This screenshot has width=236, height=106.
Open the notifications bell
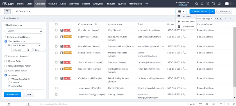202,4
